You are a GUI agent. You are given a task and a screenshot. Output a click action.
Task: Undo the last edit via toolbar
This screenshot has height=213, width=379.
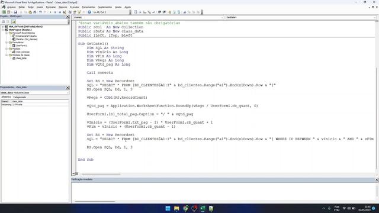[x=40, y=12]
